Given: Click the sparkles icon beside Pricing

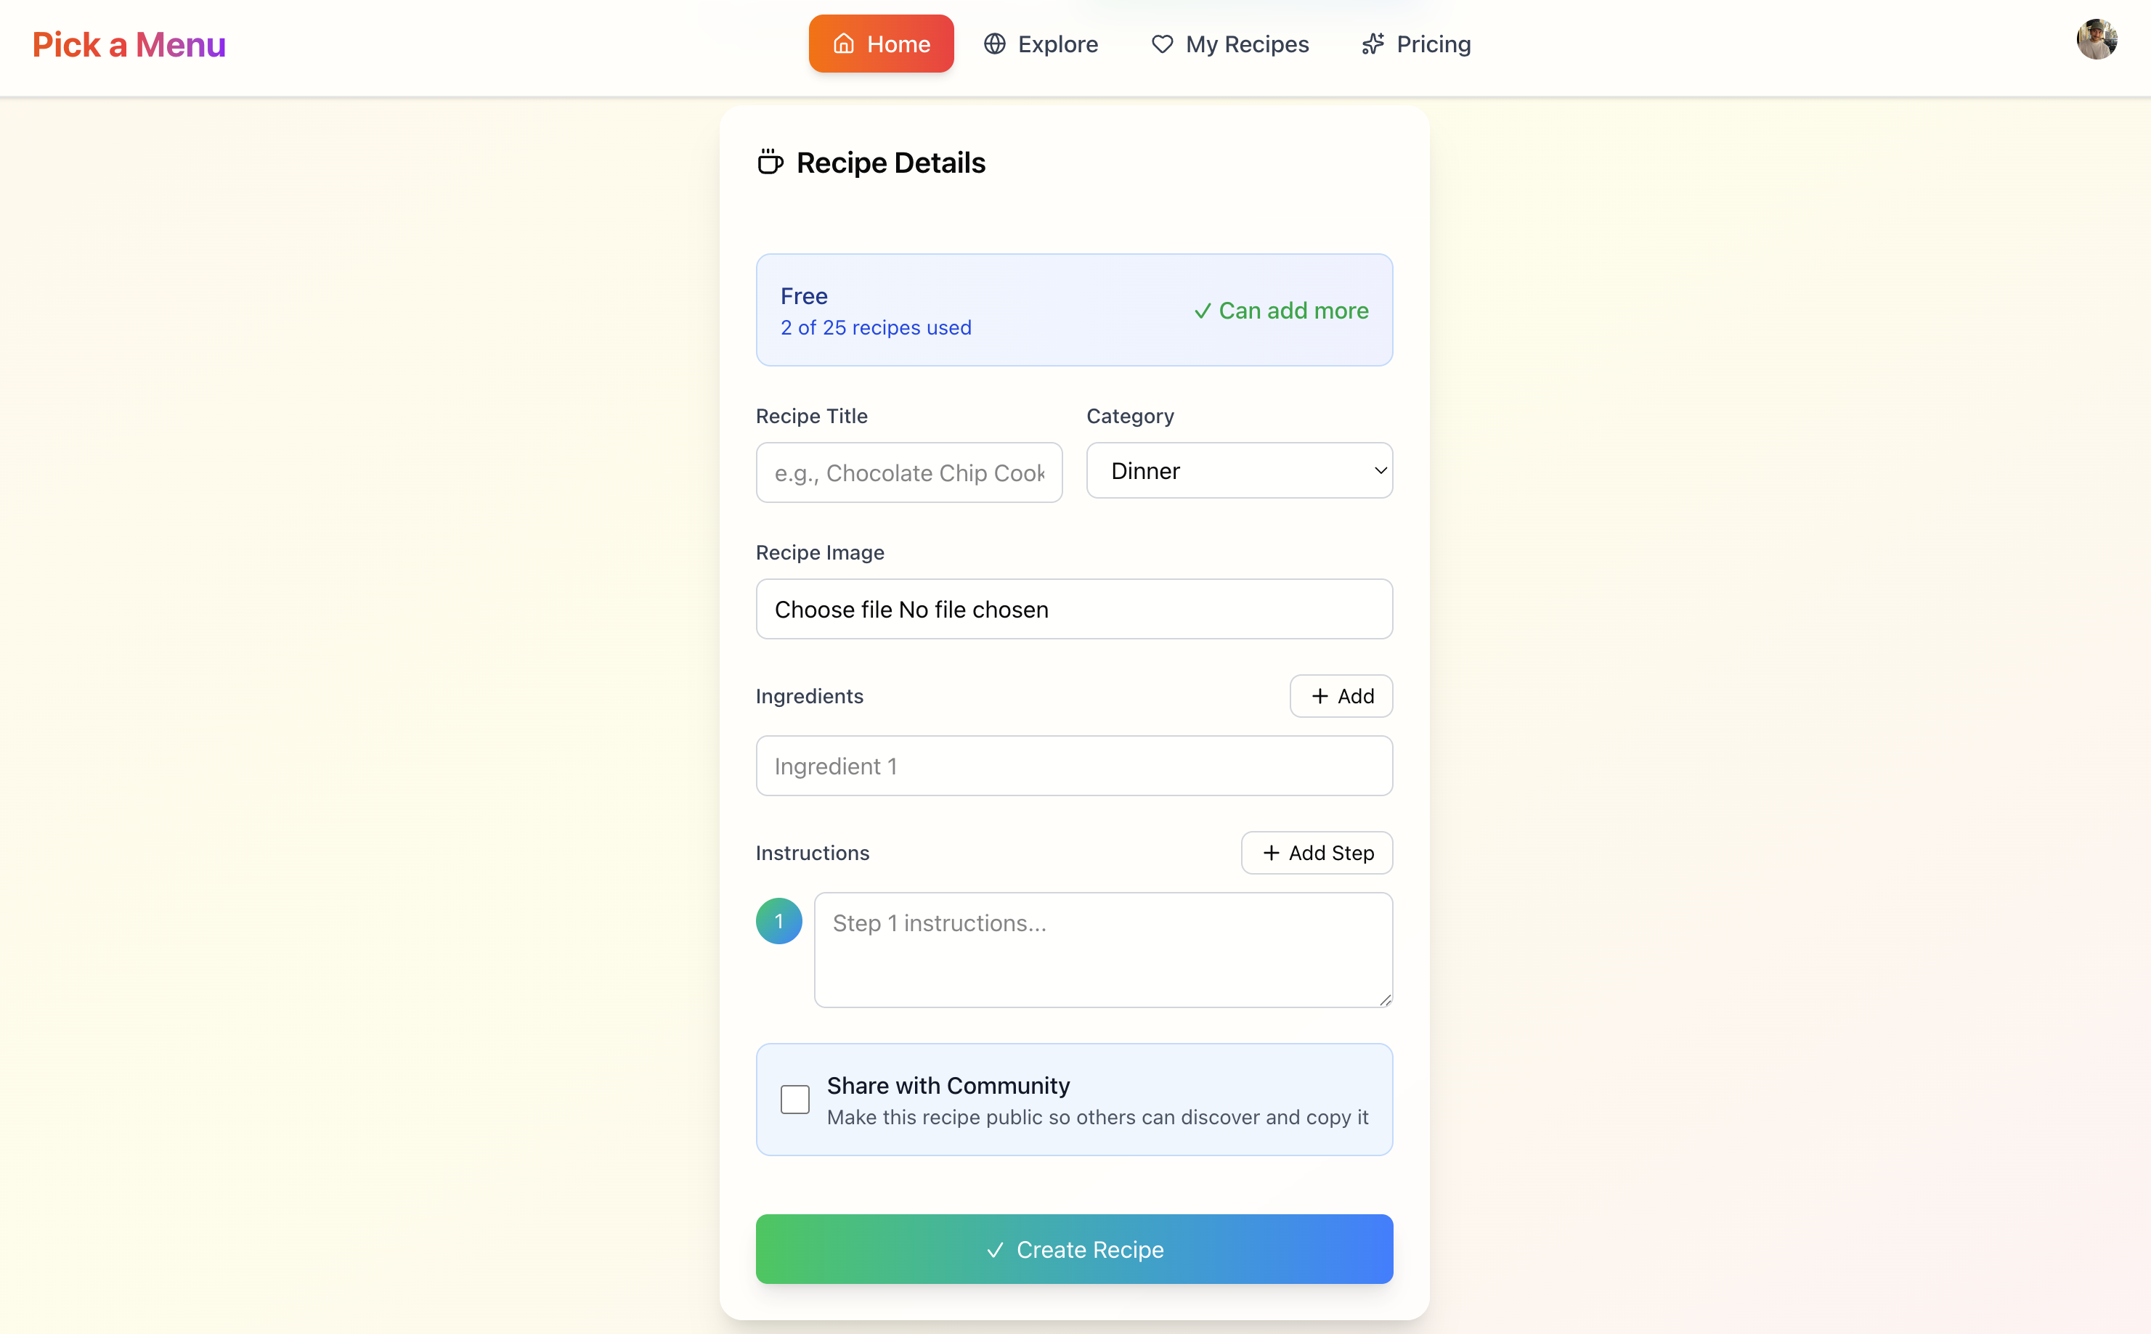Looking at the screenshot, I should (1373, 44).
